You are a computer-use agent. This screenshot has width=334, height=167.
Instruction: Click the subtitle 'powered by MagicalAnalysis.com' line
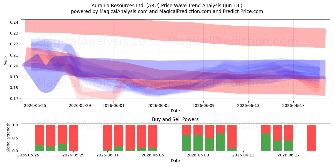167,11
